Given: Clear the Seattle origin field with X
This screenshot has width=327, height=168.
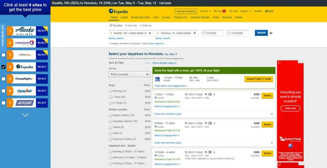Looking at the screenshot, I should pyautogui.click(x=150, y=33).
